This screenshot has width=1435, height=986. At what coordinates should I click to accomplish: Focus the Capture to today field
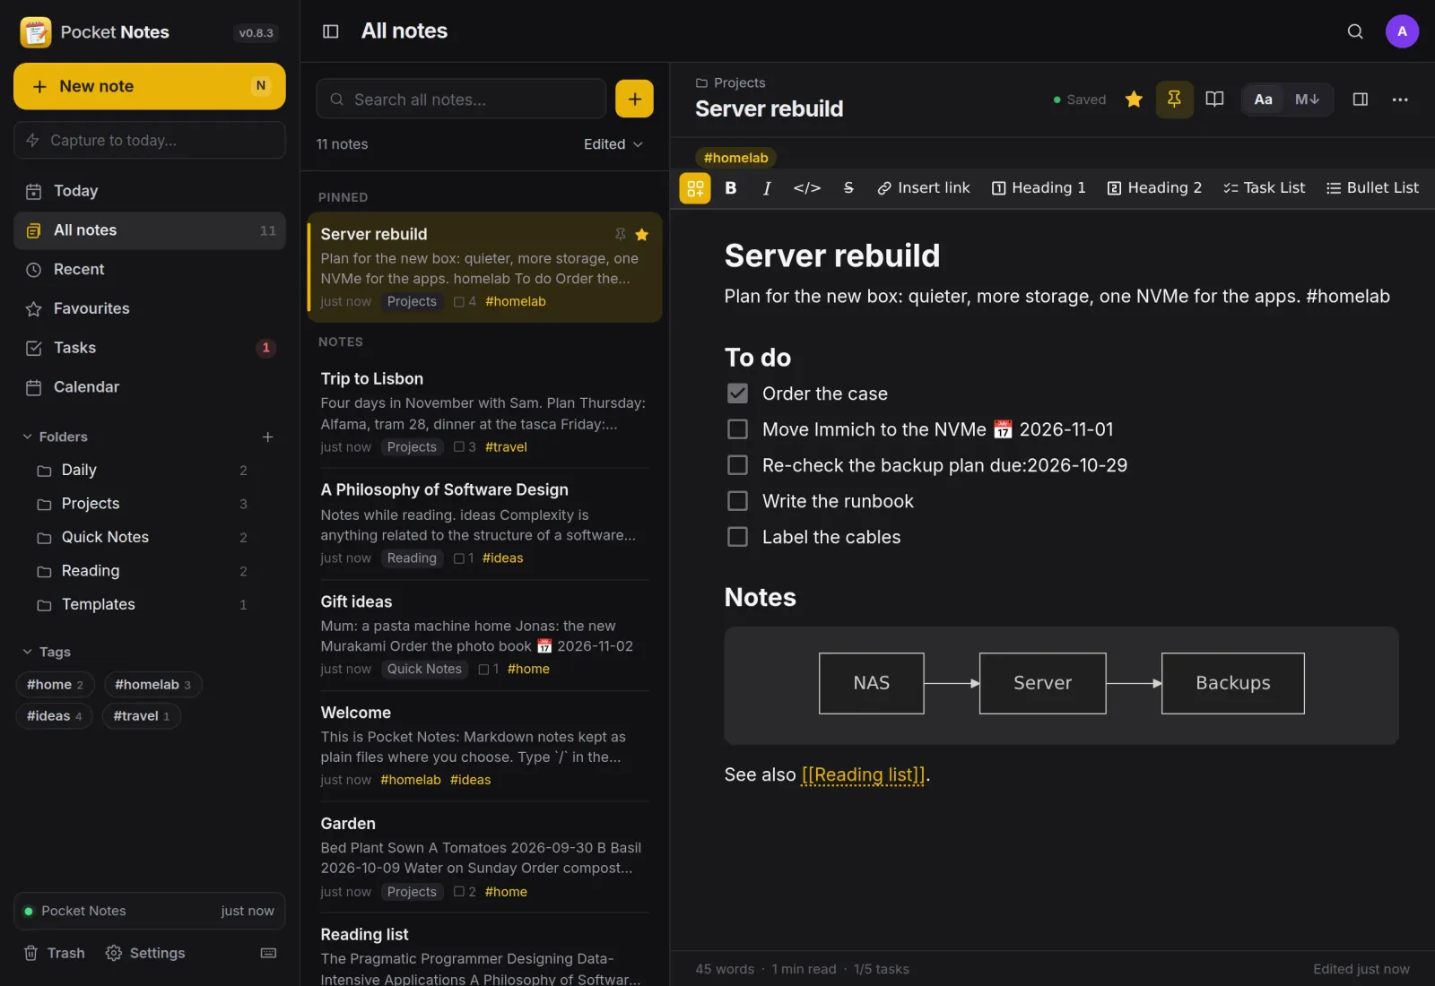click(149, 140)
